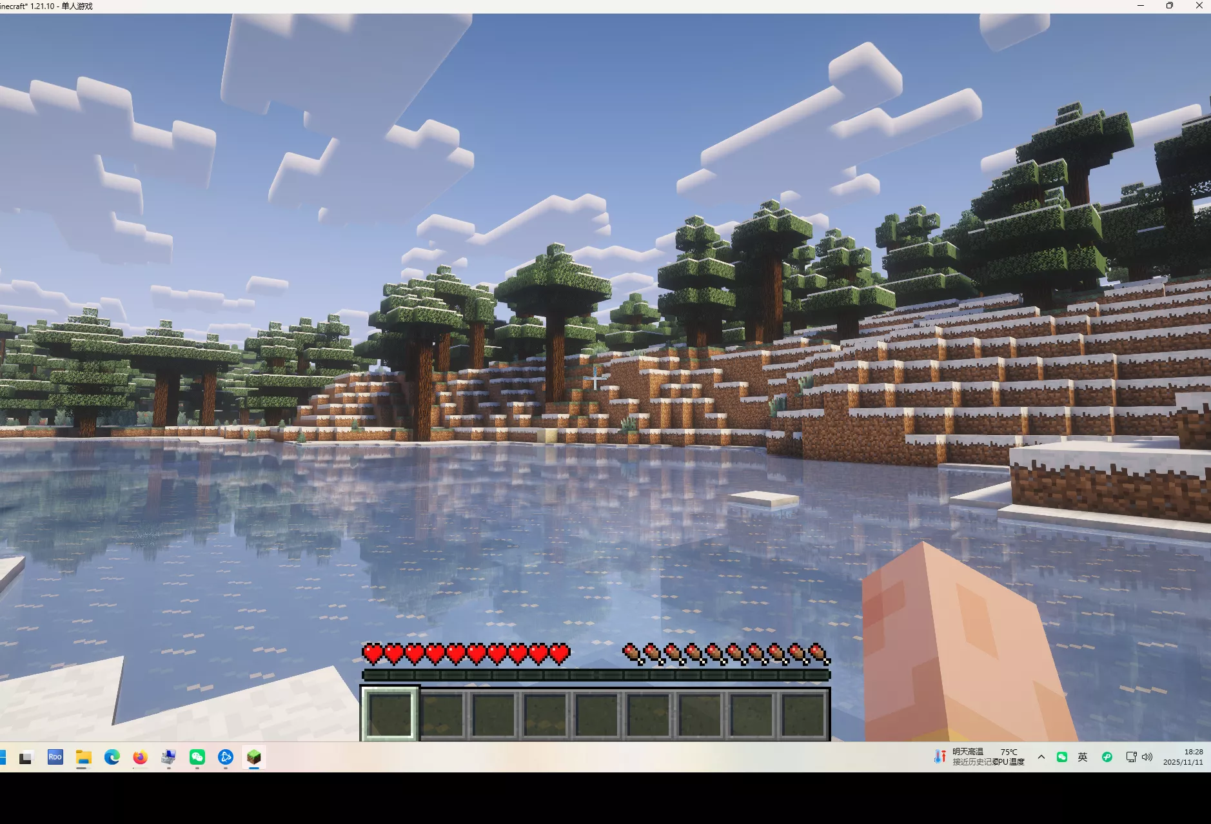Restore down the Minecraft window
The height and width of the screenshot is (824, 1211).
coord(1170,6)
